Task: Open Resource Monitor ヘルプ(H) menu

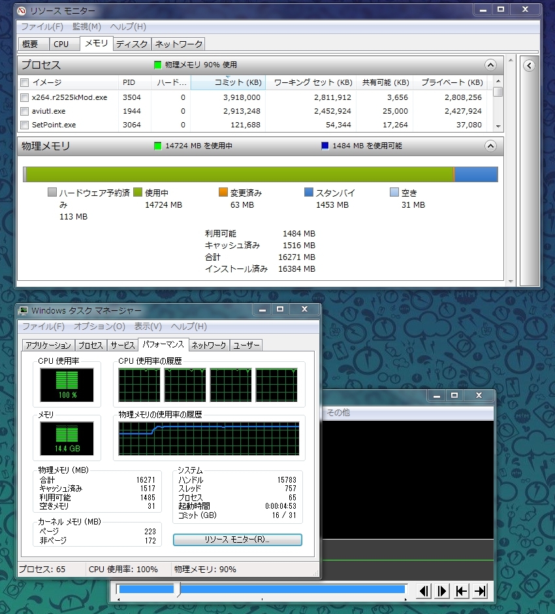Action: click(x=128, y=27)
